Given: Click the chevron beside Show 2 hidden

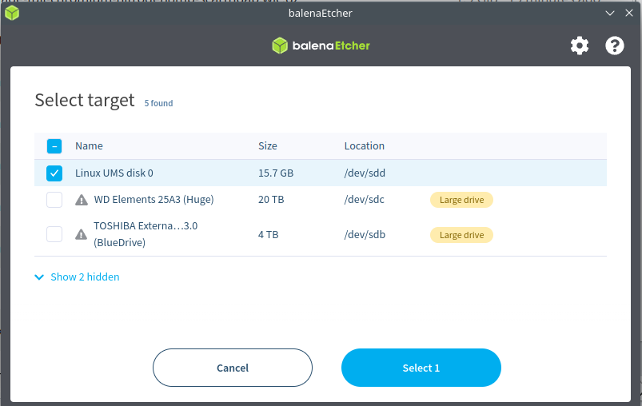Looking at the screenshot, I should pyautogui.click(x=39, y=277).
